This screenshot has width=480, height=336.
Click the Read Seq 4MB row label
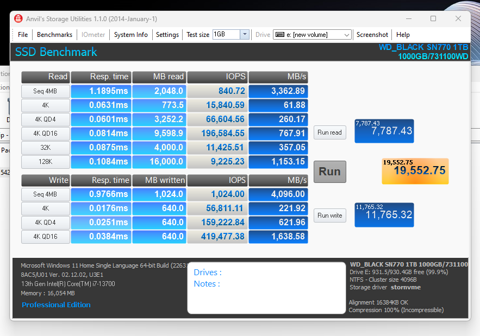45,91
